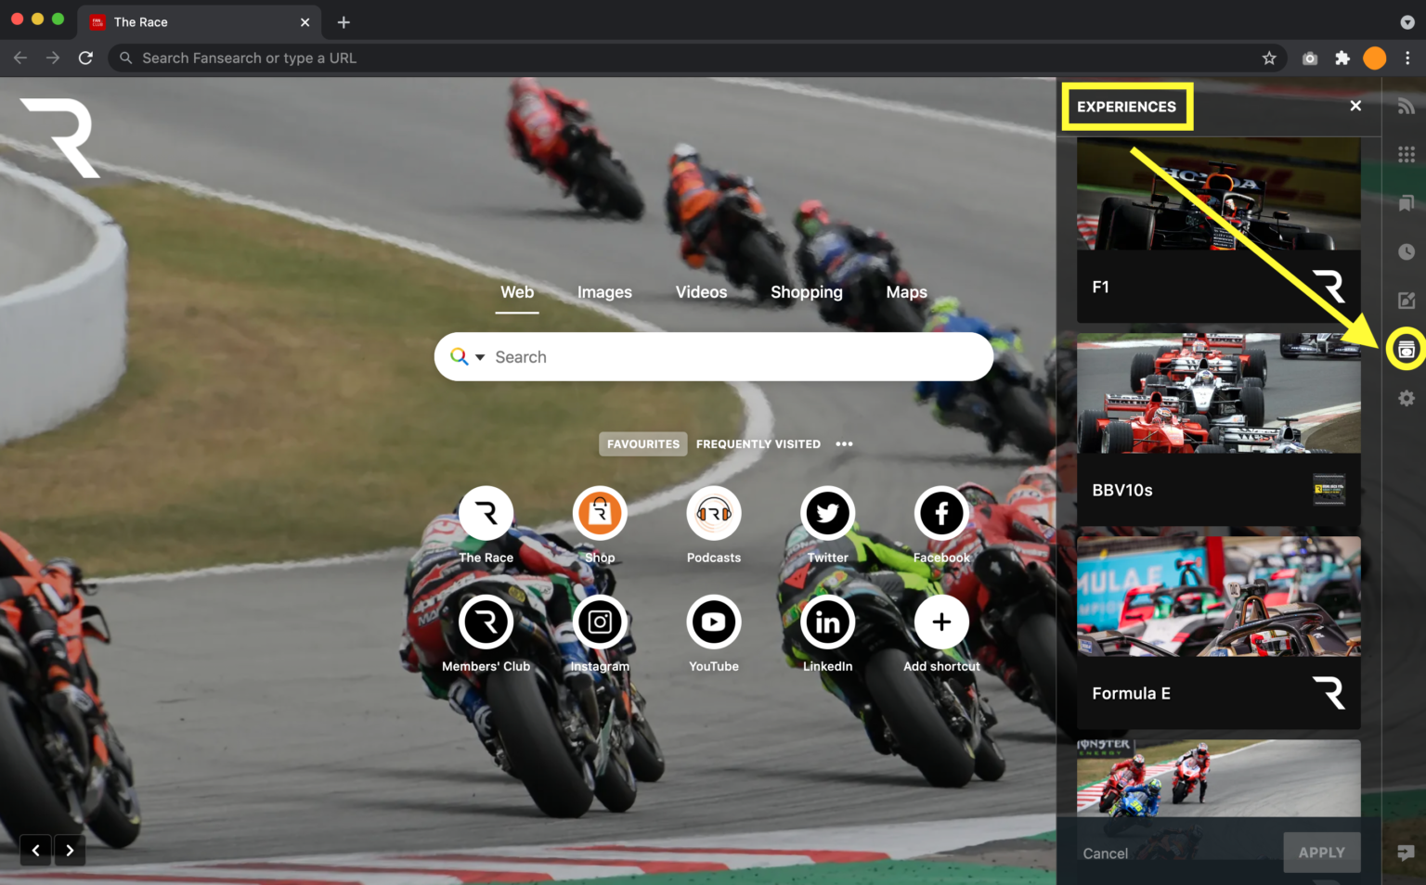The height and width of the screenshot is (885, 1426).
Task: Switch to the Frequently Visited tab
Action: pyautogui.click(x=758, y=443)
